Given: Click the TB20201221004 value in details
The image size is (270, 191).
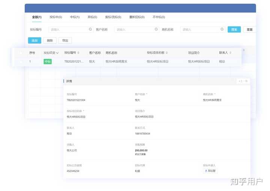Looking at the screenshot, I should point(76,100).
